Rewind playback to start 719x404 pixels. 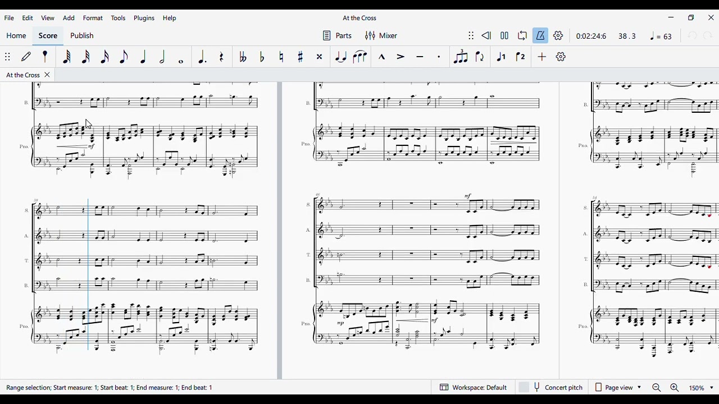[487, 36]
